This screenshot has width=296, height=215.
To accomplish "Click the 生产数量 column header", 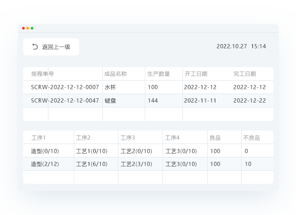I will 159,74.
